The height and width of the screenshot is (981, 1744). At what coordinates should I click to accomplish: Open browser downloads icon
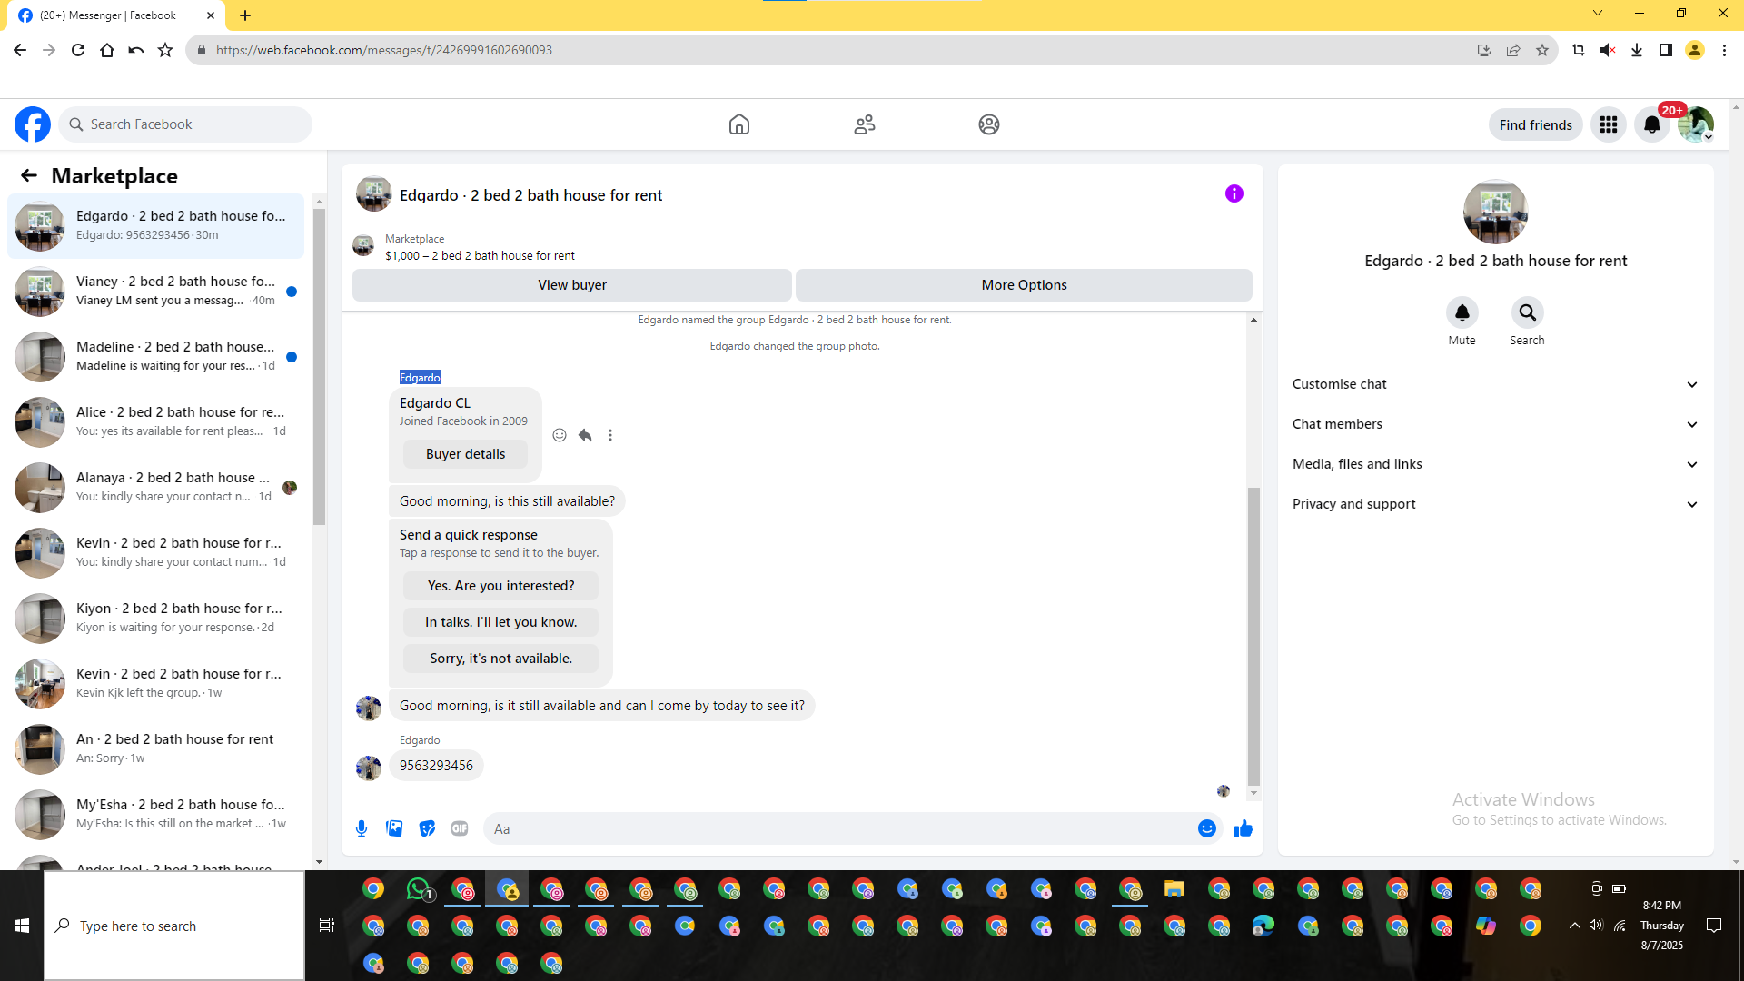pos(1637,50)
